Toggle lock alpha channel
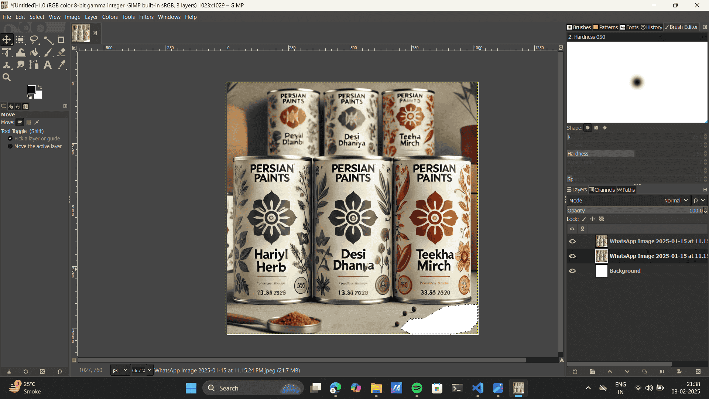The image size is (709, 399). pyautogui.click(x=601, y=219)
